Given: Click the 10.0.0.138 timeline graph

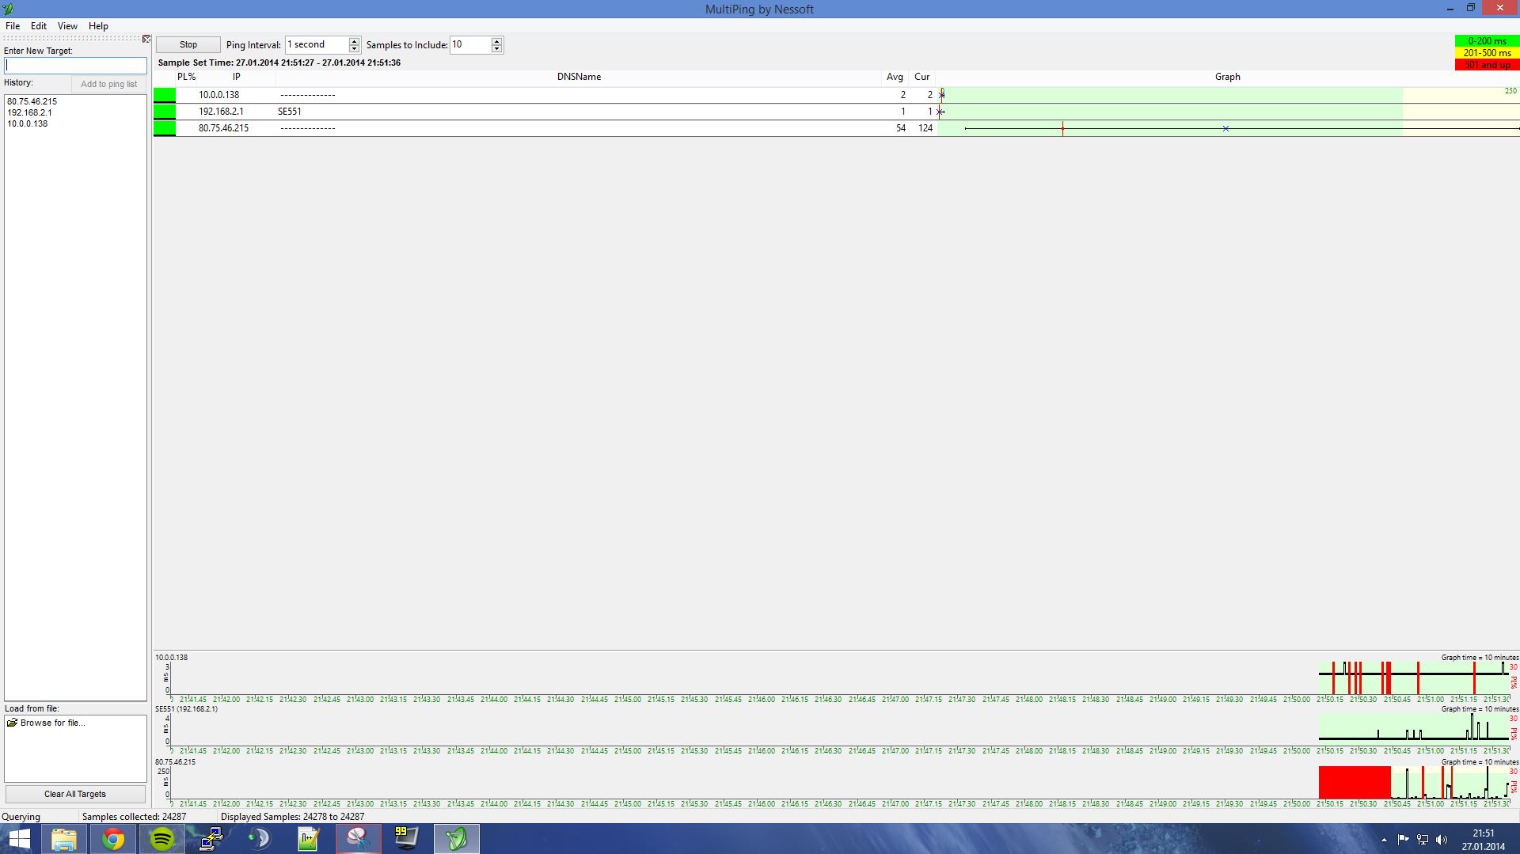Looking at the screenshot, I should pos(839,678).
